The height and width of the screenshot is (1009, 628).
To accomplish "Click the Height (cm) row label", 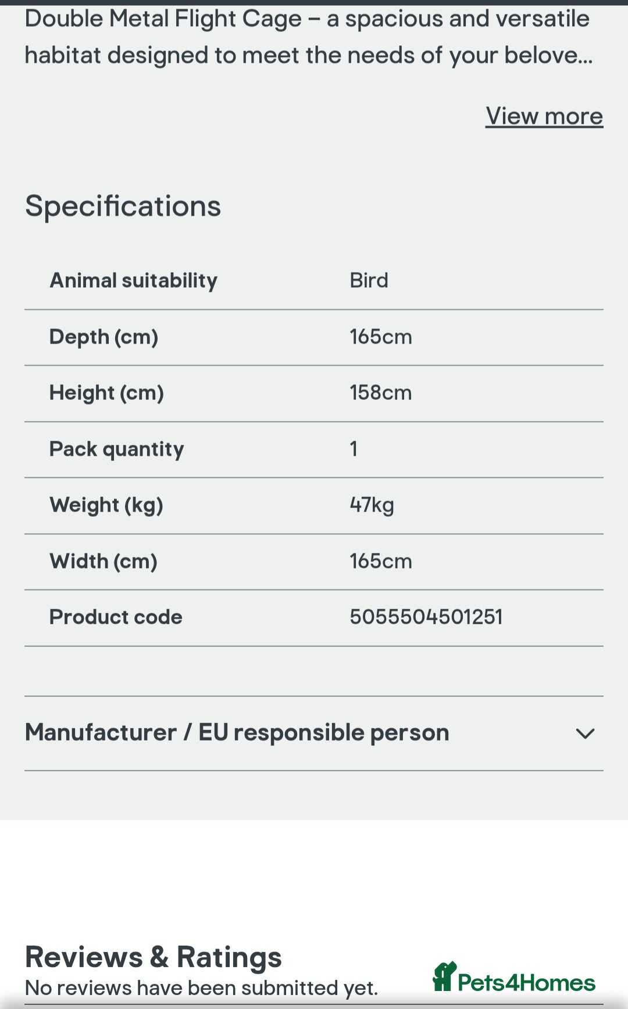I will 106,393.
